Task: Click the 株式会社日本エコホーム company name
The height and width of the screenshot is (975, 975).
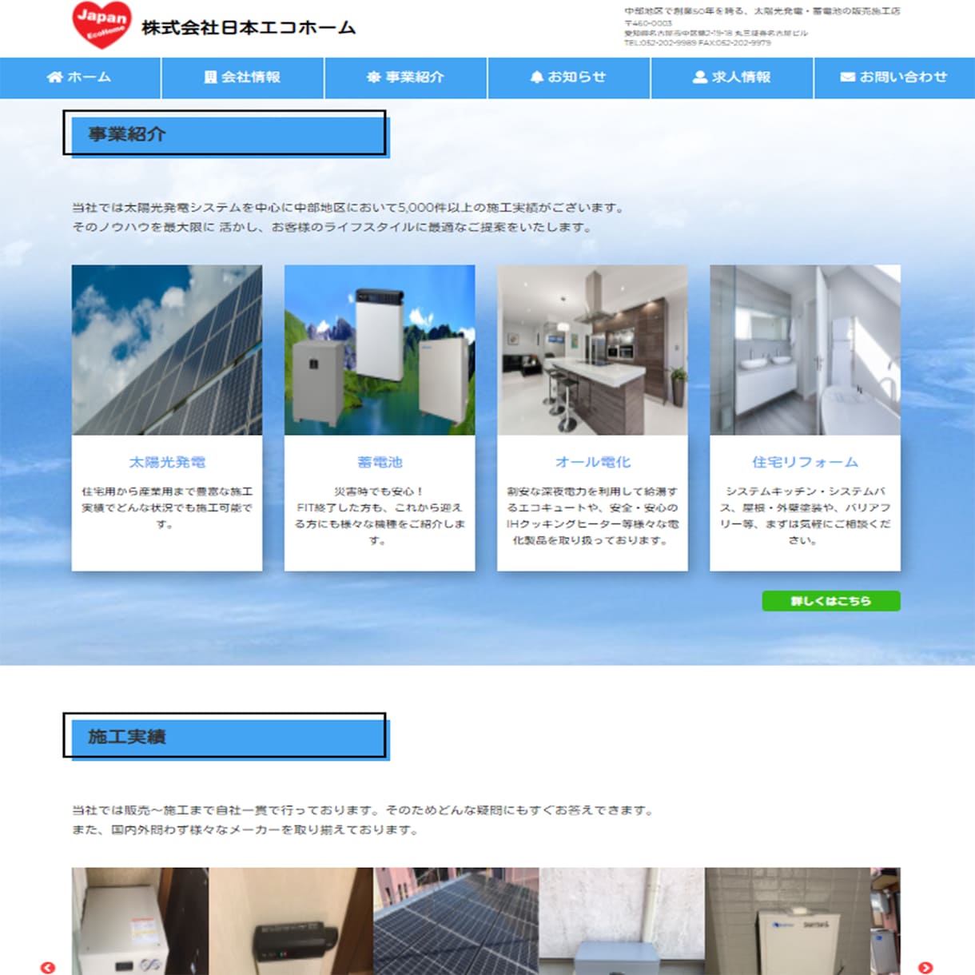Action: tap(249, 28)
